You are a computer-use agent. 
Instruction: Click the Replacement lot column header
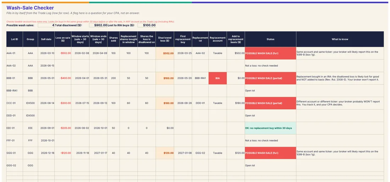click(x=200, y=39)
